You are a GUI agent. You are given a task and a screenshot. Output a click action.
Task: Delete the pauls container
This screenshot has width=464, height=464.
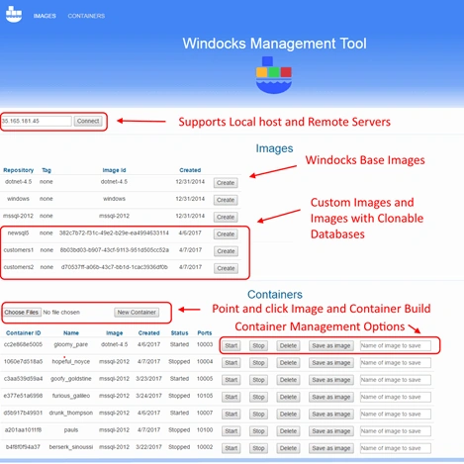[x=288, y=431]
